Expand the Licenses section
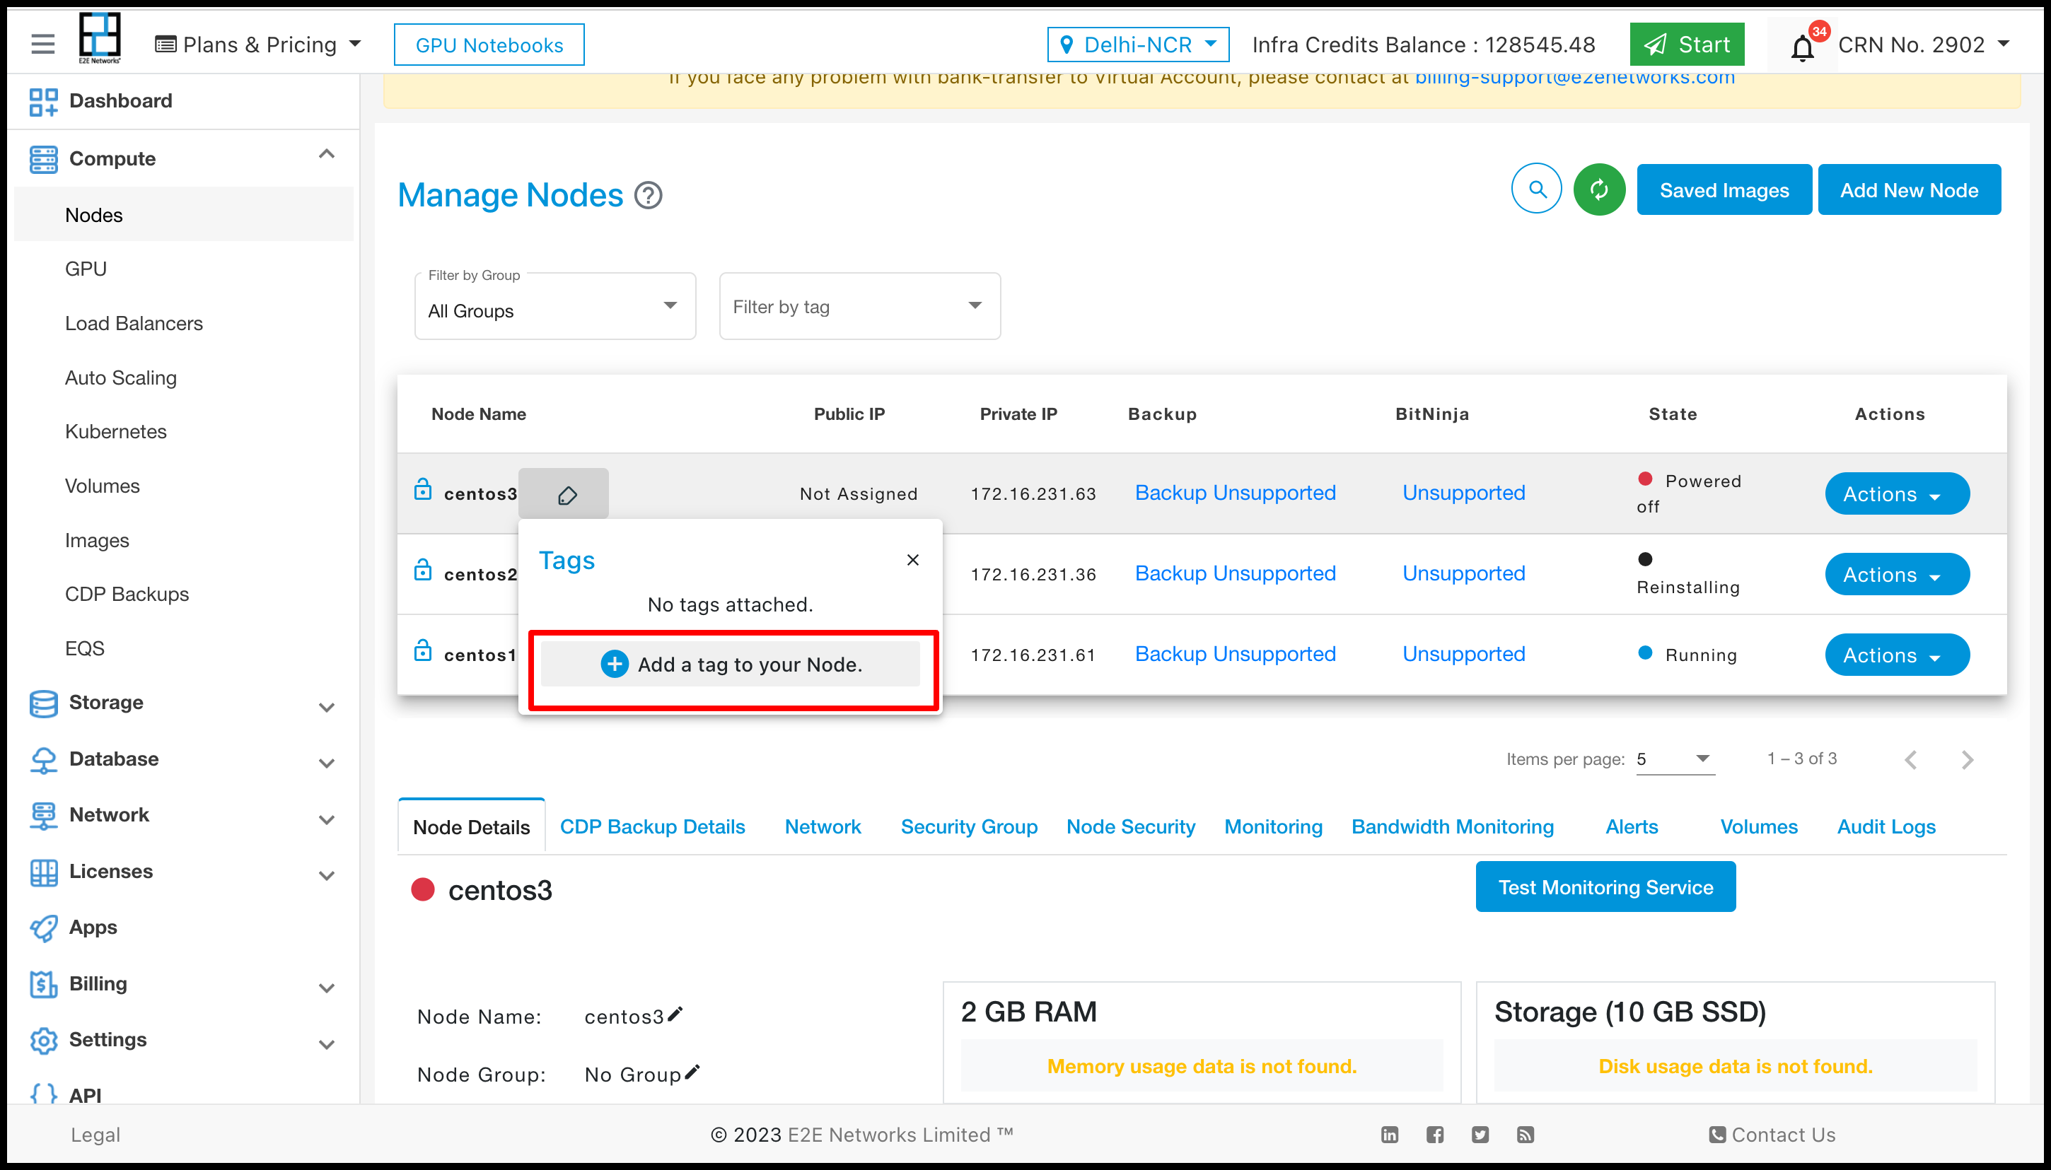This screenshot has width=2051, height=1170. point(326,876)
